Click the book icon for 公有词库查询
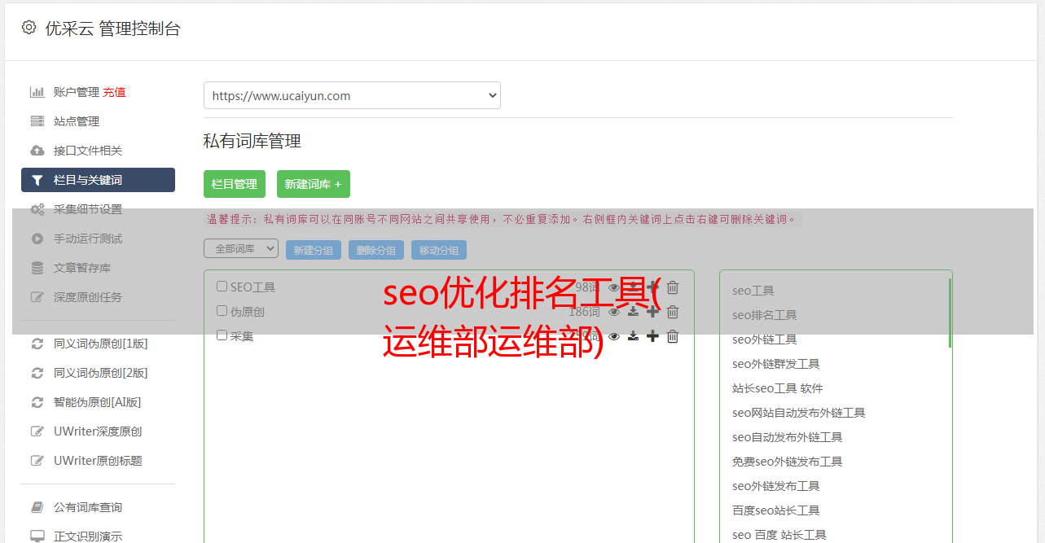This screenshot has width=1045, height=543. (37, 507)
